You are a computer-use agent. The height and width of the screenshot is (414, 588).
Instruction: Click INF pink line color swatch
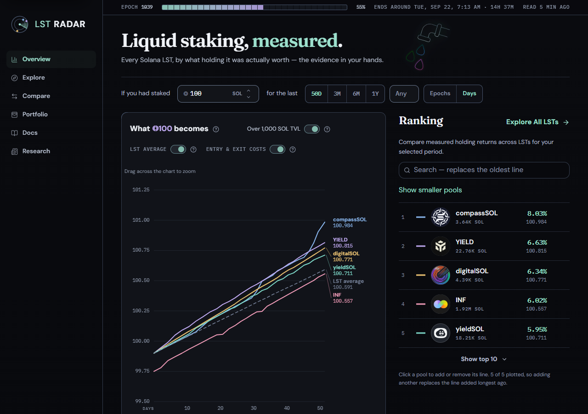pyautogui.click(x=420, y=304)
